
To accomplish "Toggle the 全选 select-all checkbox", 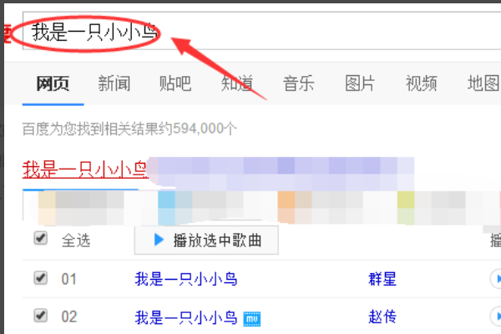I will pyautogui.click(x=40, y=240).
